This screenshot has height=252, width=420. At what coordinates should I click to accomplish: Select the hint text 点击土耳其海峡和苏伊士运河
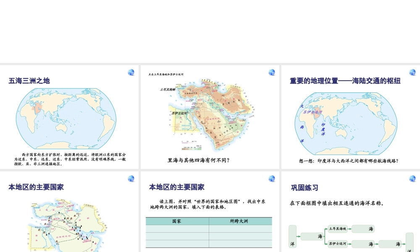(166, 74)
